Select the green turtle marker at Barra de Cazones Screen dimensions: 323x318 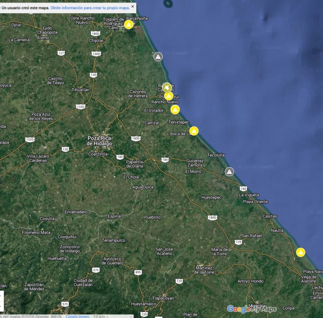click(166, 87)
